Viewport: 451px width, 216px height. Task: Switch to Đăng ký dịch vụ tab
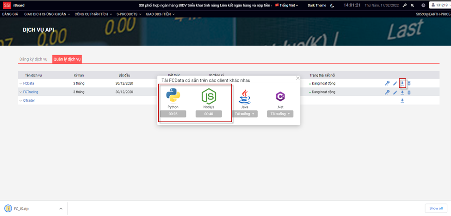click(x=33, y=59)
